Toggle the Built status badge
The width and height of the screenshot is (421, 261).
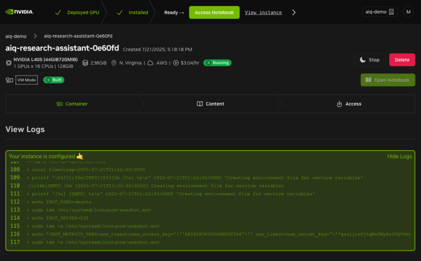[x=54, y=80]
